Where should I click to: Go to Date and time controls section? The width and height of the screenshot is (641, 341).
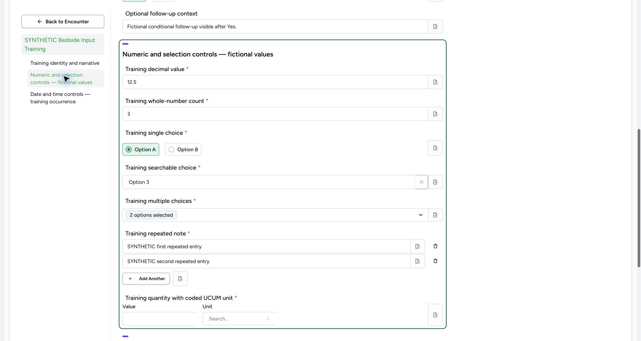(x=66, y=98)
